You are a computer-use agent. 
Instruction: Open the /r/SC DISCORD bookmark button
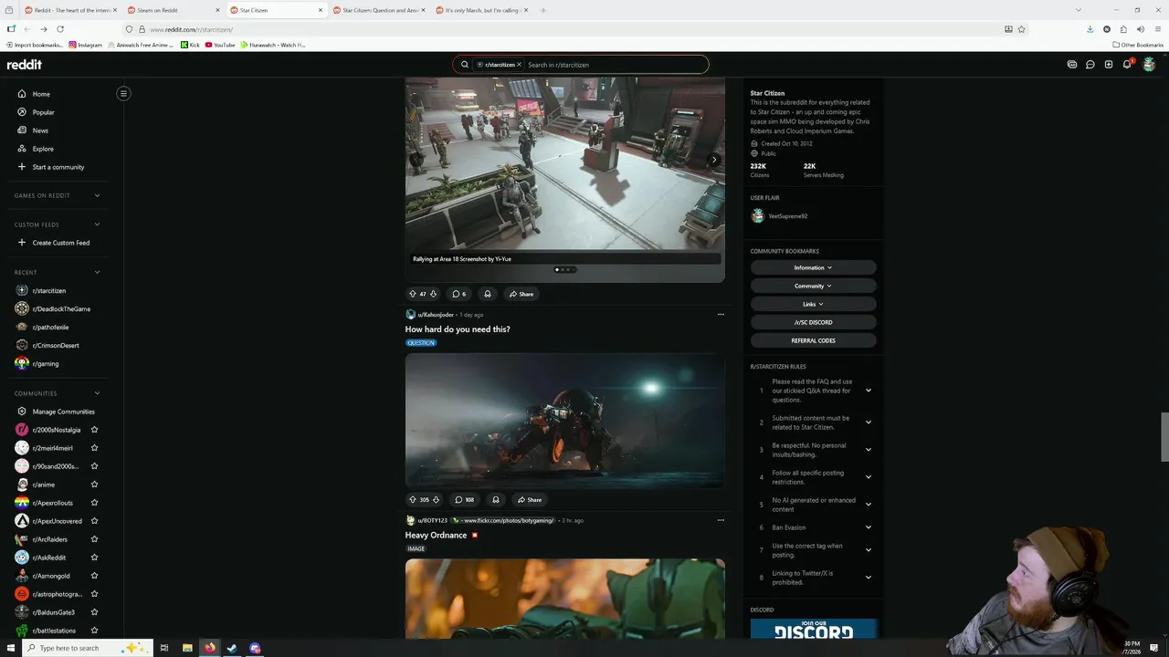(x=813, y=322)
